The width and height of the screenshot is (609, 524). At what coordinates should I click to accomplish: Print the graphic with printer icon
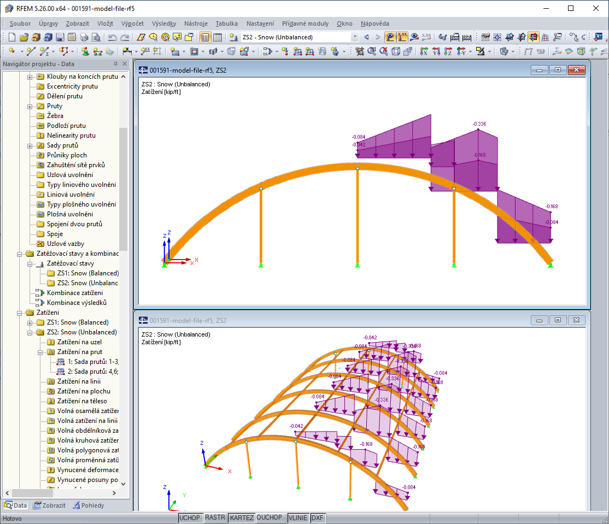pos(84,37)
